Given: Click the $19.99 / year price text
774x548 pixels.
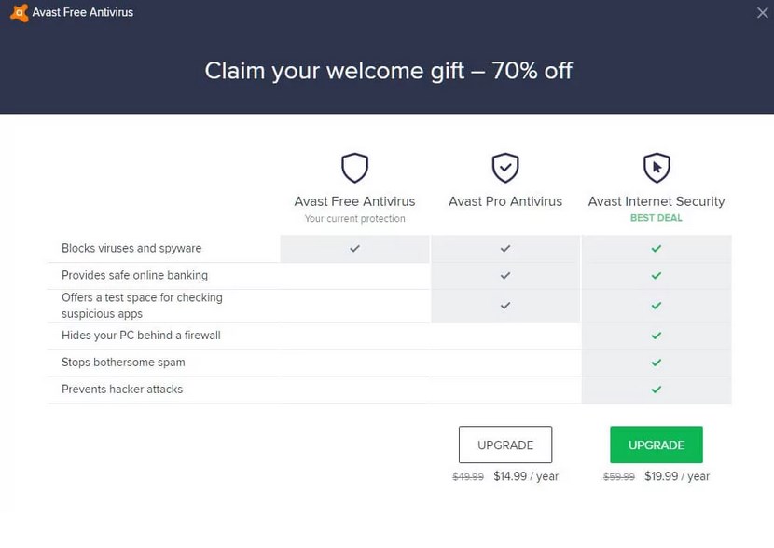Looking at the screenshot, I should coord(677,476).
